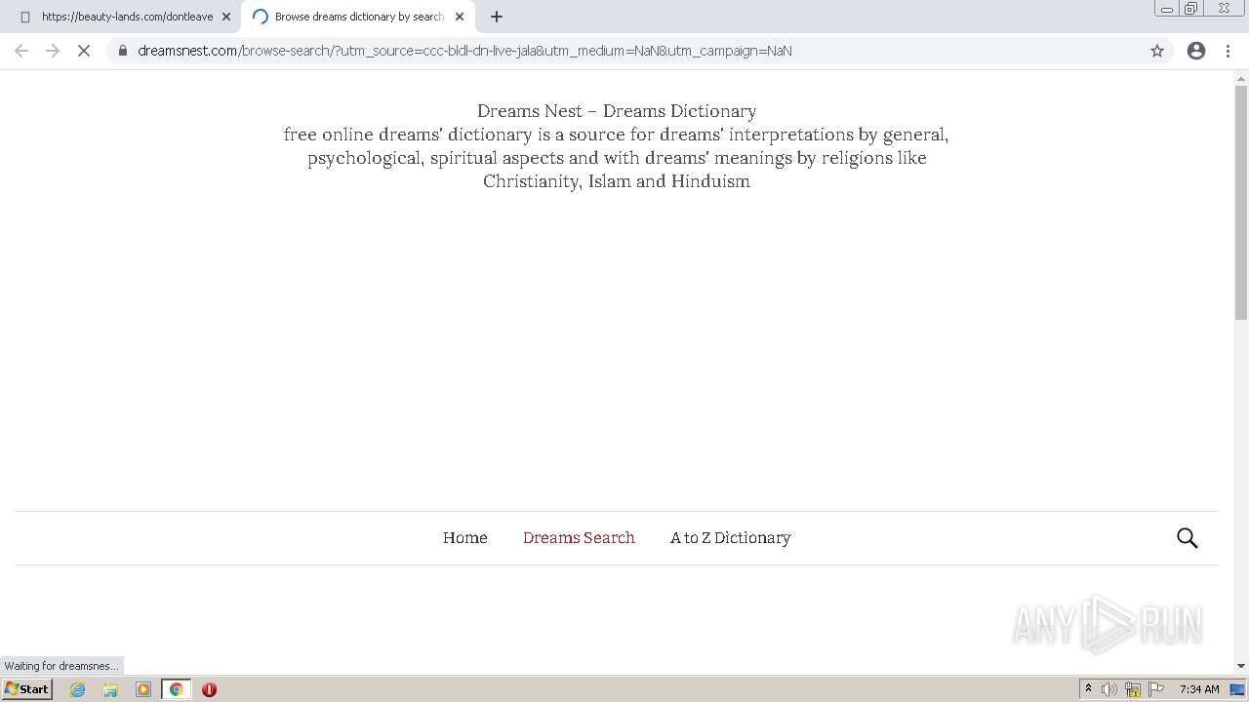This screenshot has width=1249, height=702.
Task: Show hidden system tray icons
Action: pos(1088,689)
